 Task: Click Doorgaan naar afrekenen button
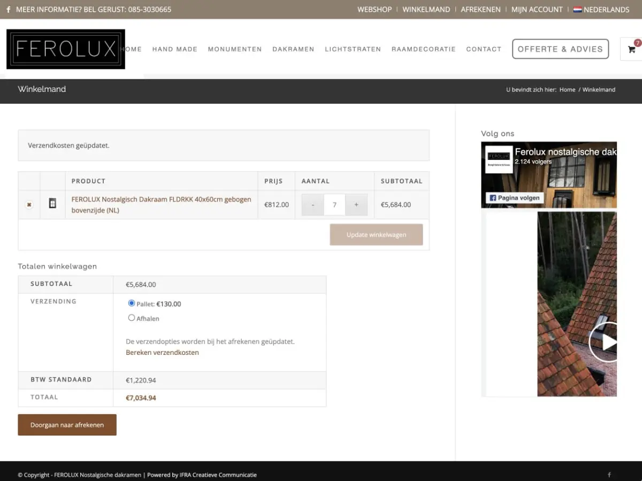[67, 425]
